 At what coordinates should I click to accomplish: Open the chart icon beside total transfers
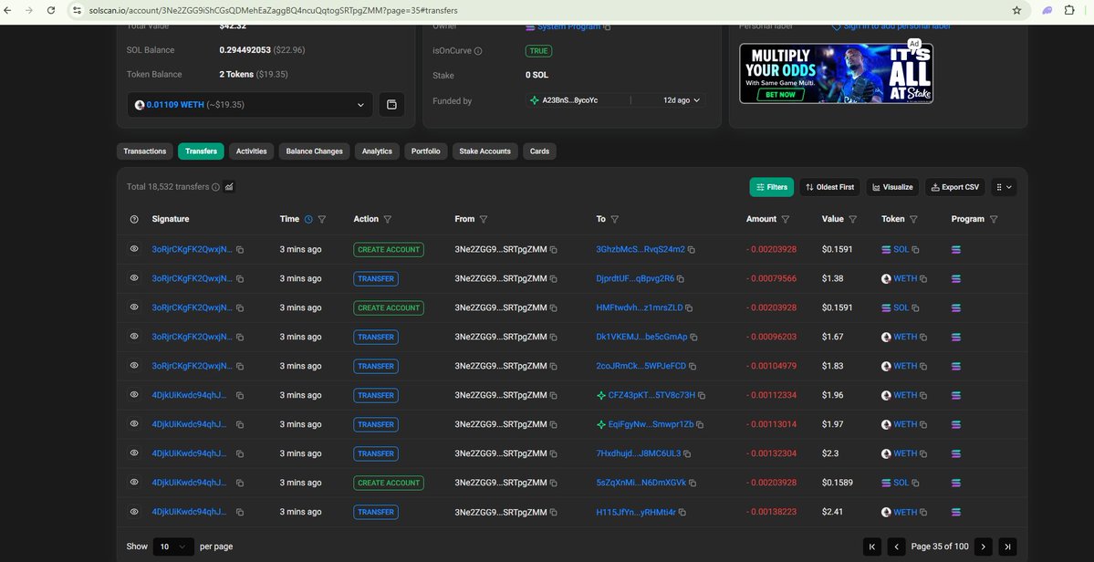(x=229, y=187)
